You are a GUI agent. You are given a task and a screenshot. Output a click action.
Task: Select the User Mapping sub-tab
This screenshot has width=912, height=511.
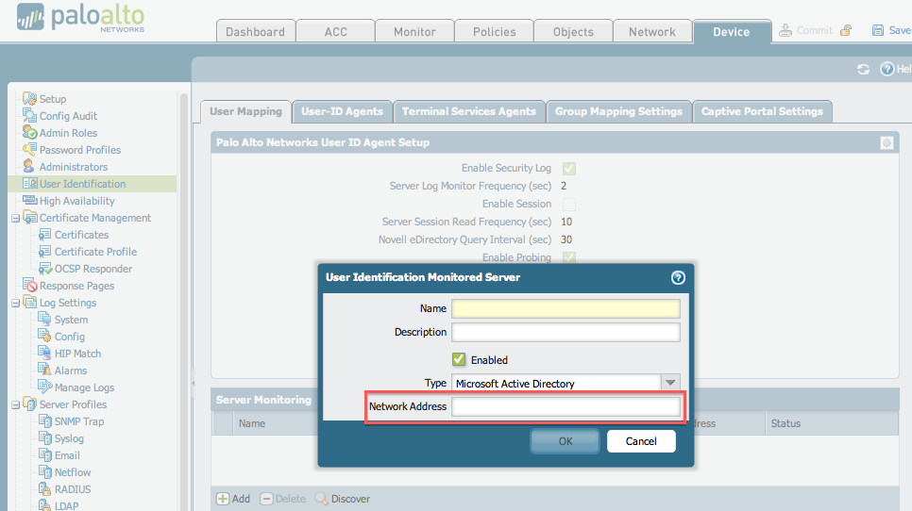(245, 111)
